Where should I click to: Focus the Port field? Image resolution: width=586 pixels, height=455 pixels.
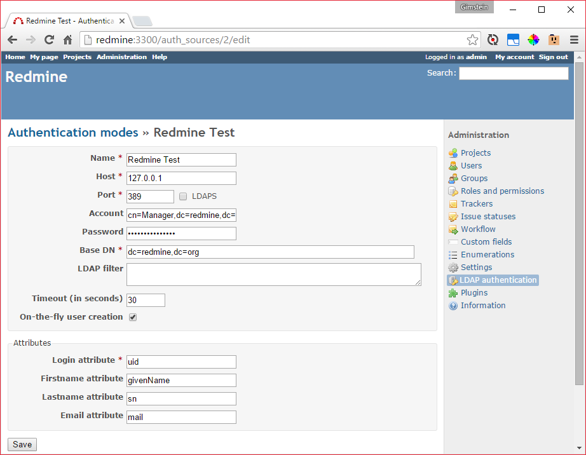tap(150, 196)
